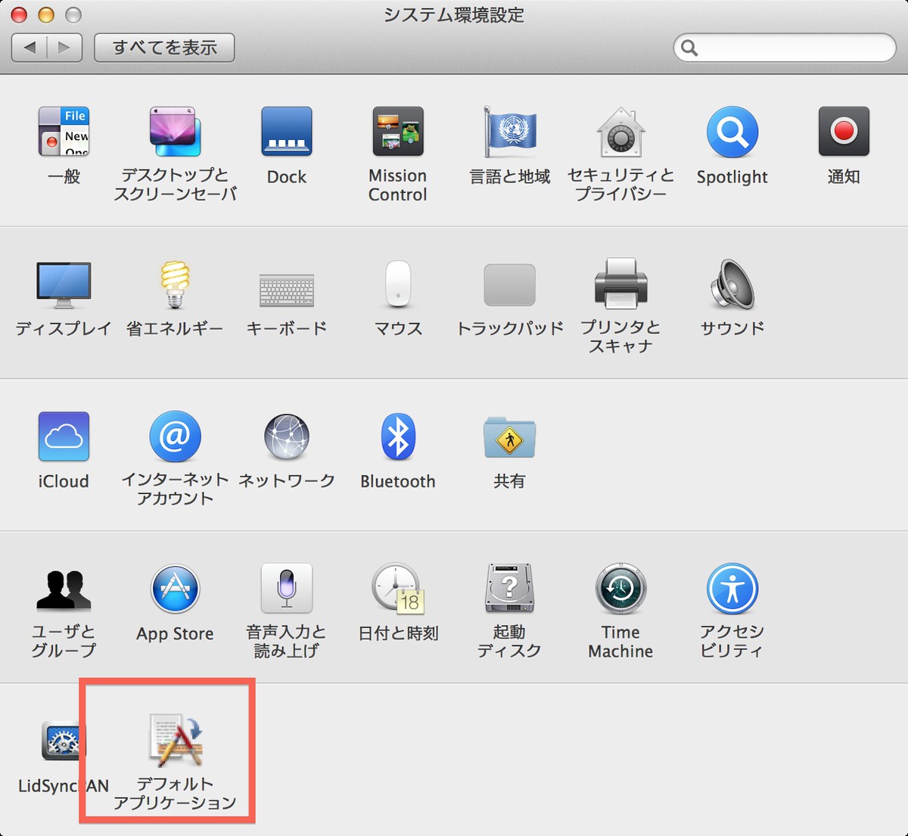Open サウンド preferences
The height and width of the screenshot is (836, 908).
tap(732, 285)
